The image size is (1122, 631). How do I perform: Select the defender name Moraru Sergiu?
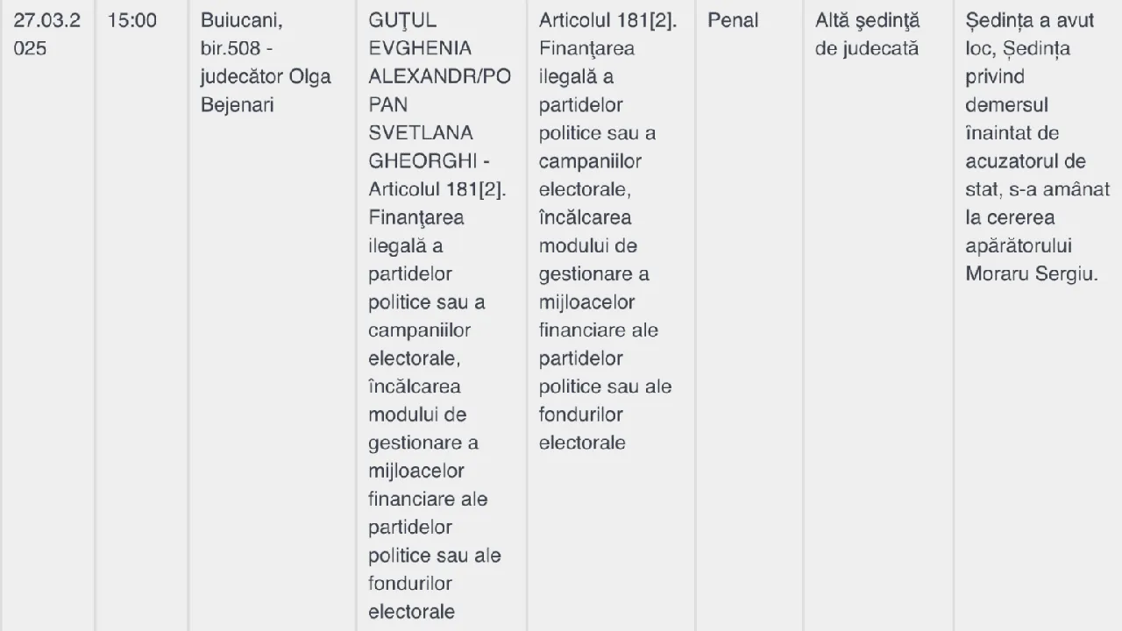pos(1031,273)
